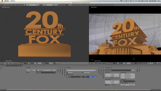Screen dimensions: 161x91
Task: Open the Modifiers properties tab icon
Action: (14, 65)
